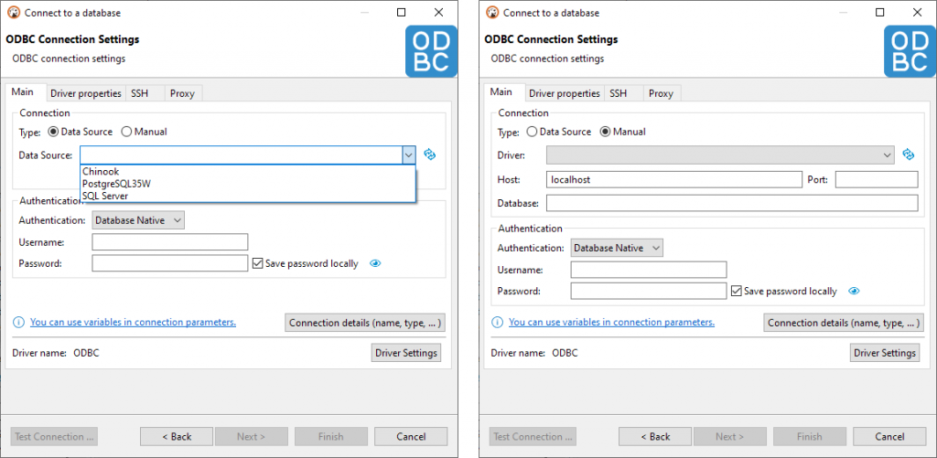Image resolution: width=937 pixels, height=458 pixels.
Task: Choose PostgreSQL35W from data source list
Action: tap(247, 184)
